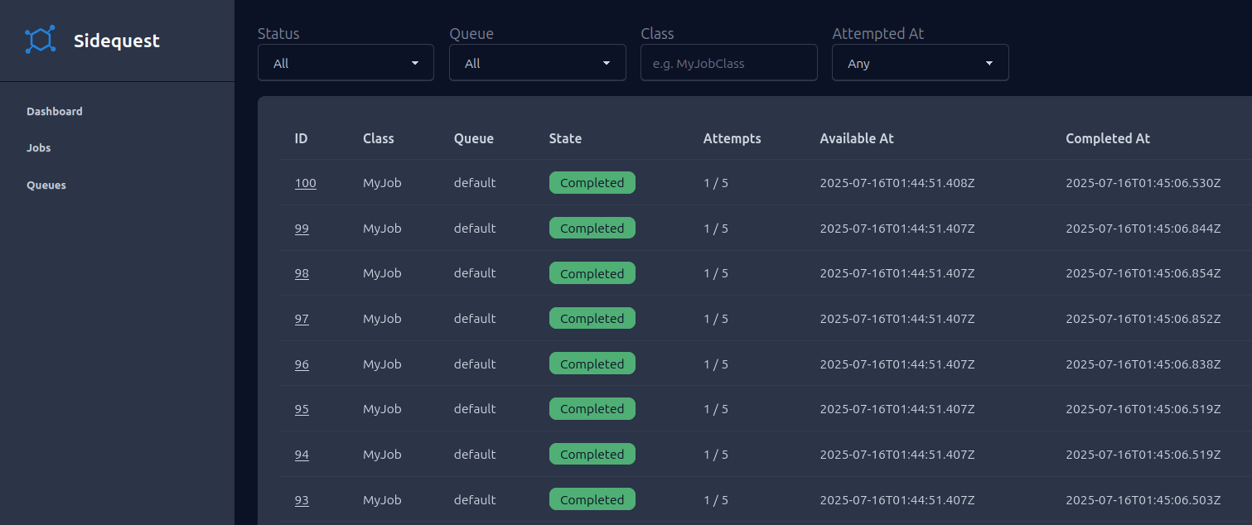Screen dimensions: 1252x525
Task: Click the Completed At column header
Action: click(x=1107, y=138)
